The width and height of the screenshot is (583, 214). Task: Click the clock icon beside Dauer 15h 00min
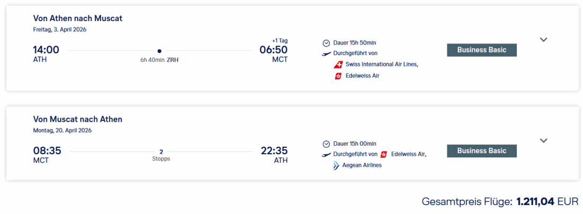326,144
